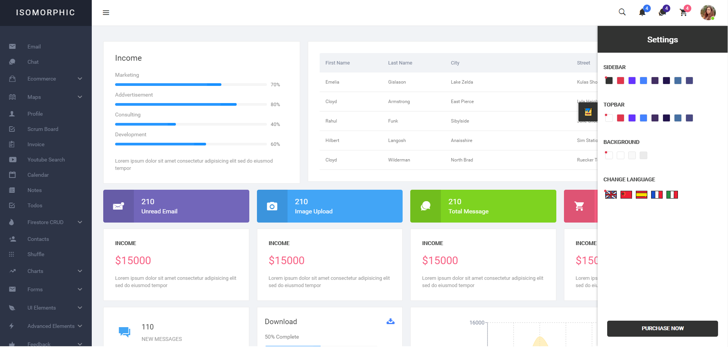
Task: Select the Italian flag language option
Action: [x=672, y=195]
